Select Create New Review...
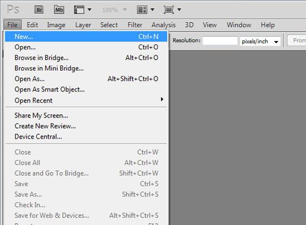Screen dimensions: 306x225 (86, 126)
